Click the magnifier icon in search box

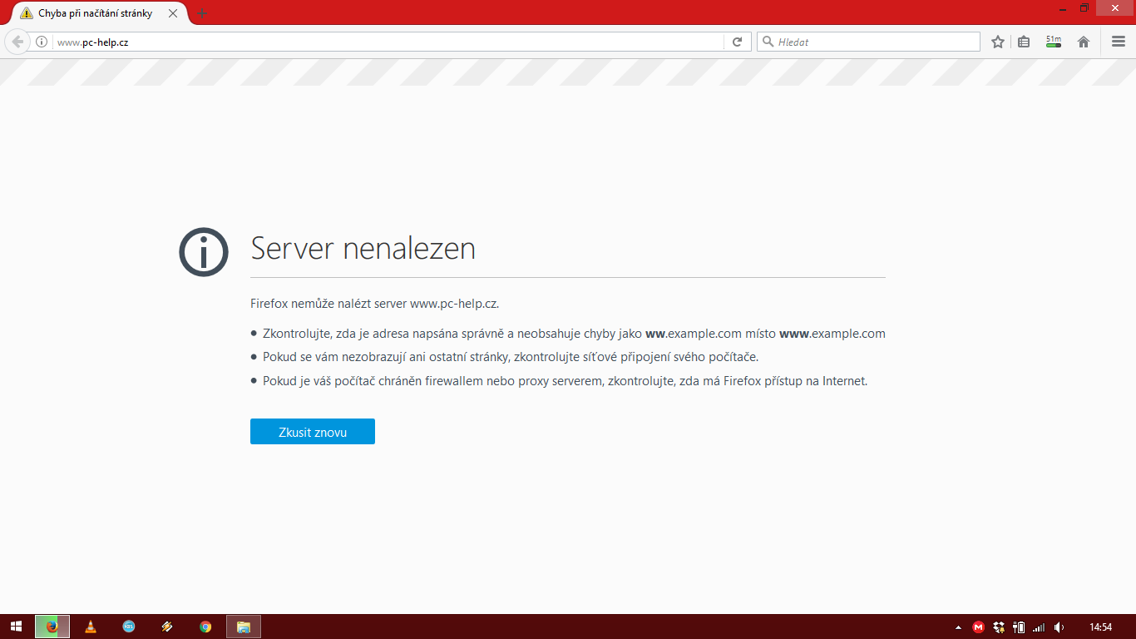(768, 42)
